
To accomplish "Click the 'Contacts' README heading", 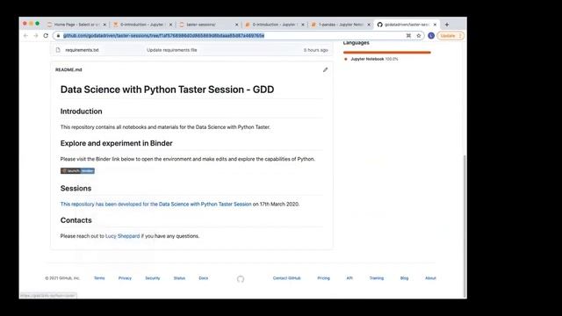I will tap(76, 220).
